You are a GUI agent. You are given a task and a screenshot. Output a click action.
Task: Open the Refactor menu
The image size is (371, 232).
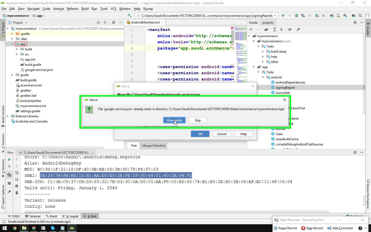click(72, 9)
